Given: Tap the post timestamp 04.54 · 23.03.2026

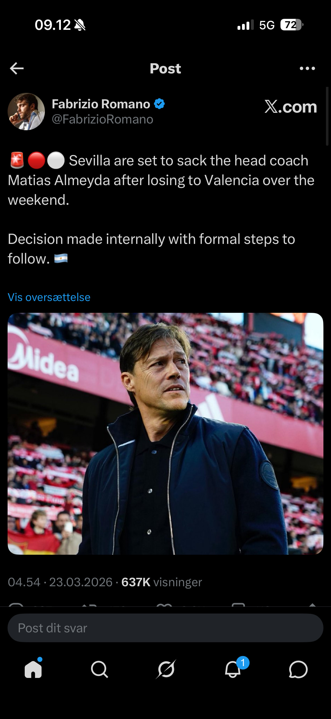Looking at the screenshot, I should [60, 582].
